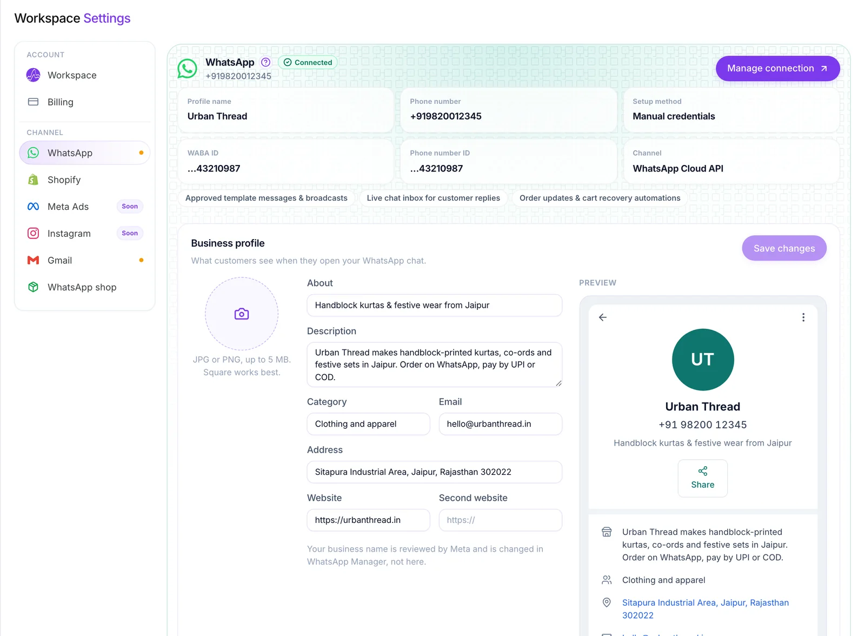The height and width of the screenshot is (636, 865).
Task: Click the WhatsApp Cloud API channel card
Action: click(731, 162)
